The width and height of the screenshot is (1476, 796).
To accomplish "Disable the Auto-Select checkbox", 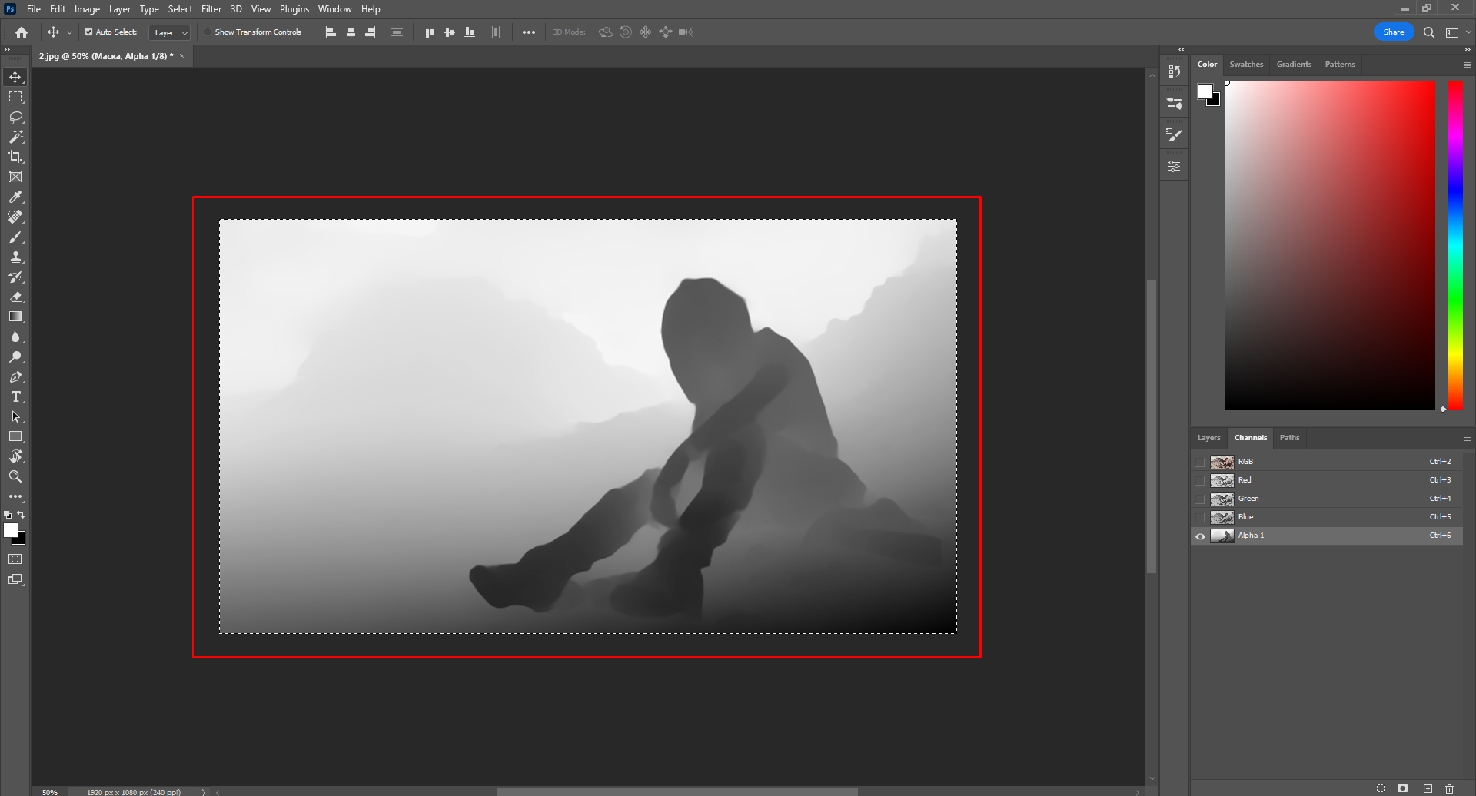I will click(x=88, y=32).
